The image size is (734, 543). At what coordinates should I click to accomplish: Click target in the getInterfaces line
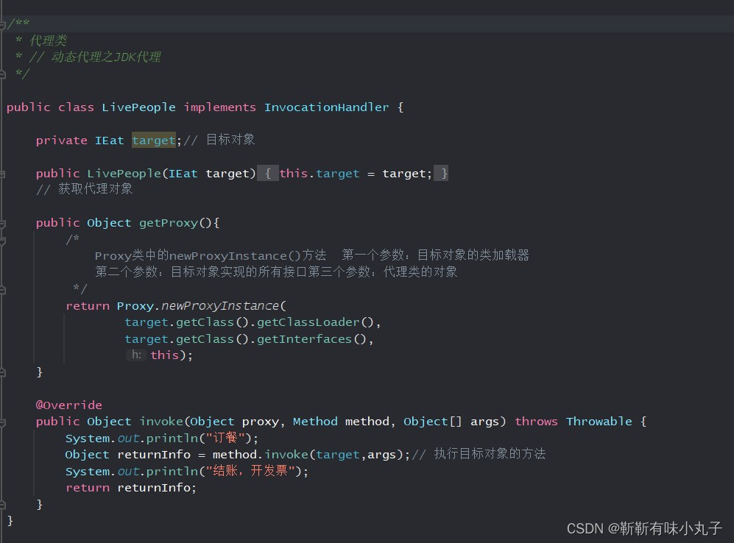pos(146,339)
